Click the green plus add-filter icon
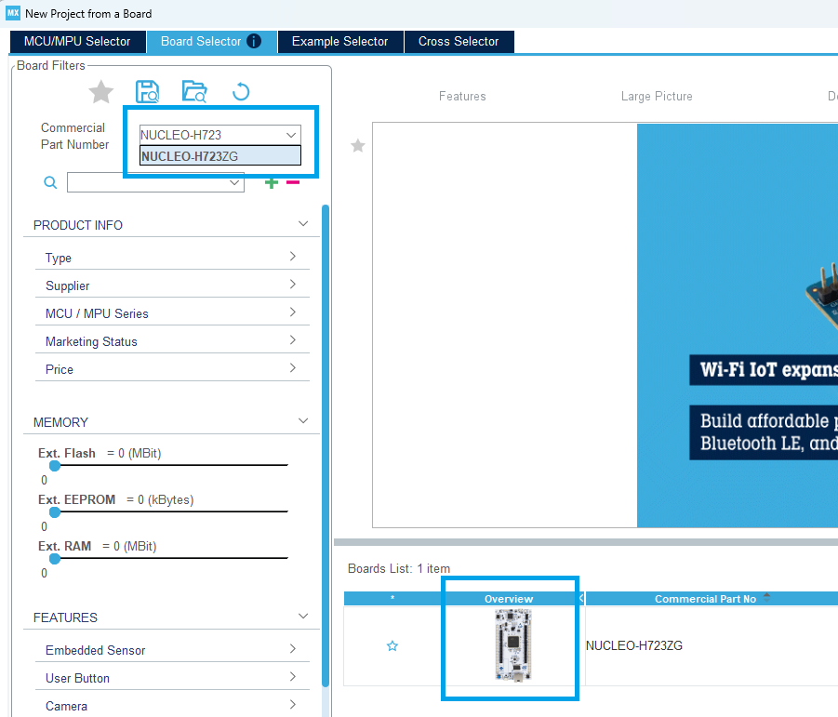The width and height of the screenshot is (838, 717). coord(272,183)
